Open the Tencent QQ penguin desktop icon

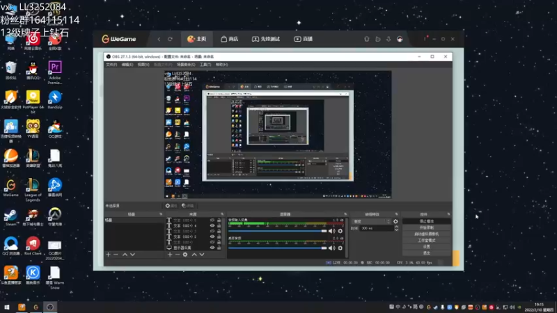pyautogui.click(x=33, y=70)
